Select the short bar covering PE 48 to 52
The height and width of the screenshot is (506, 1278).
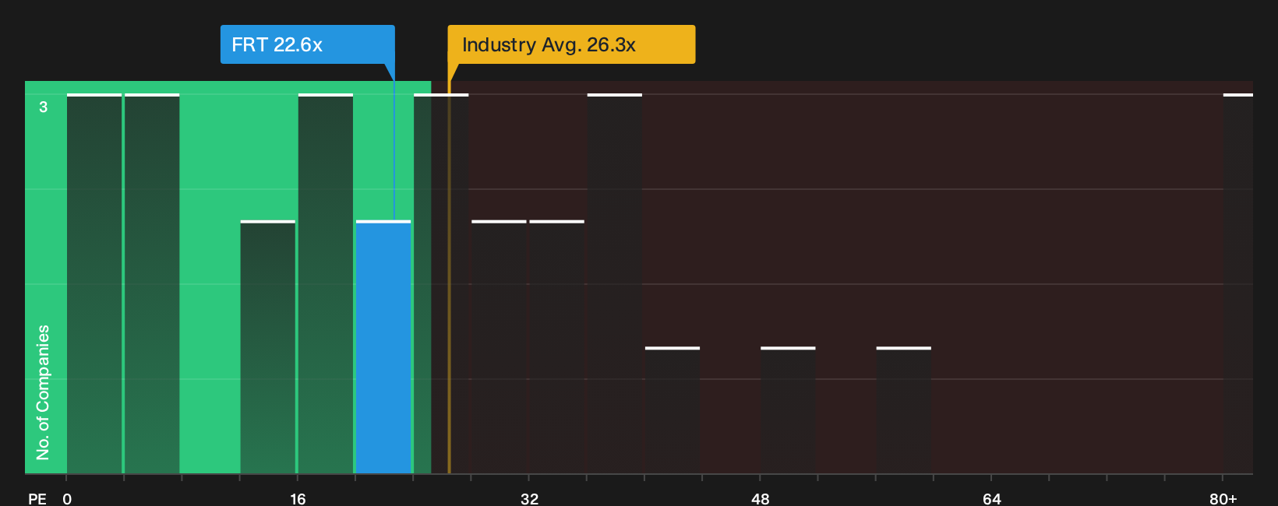tap(788, 410)
